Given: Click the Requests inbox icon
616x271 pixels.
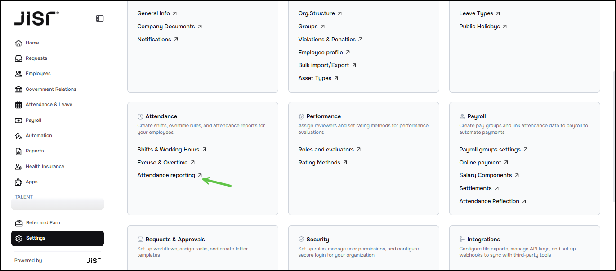Looking at the screenshot, I should (x=18, y=58).
